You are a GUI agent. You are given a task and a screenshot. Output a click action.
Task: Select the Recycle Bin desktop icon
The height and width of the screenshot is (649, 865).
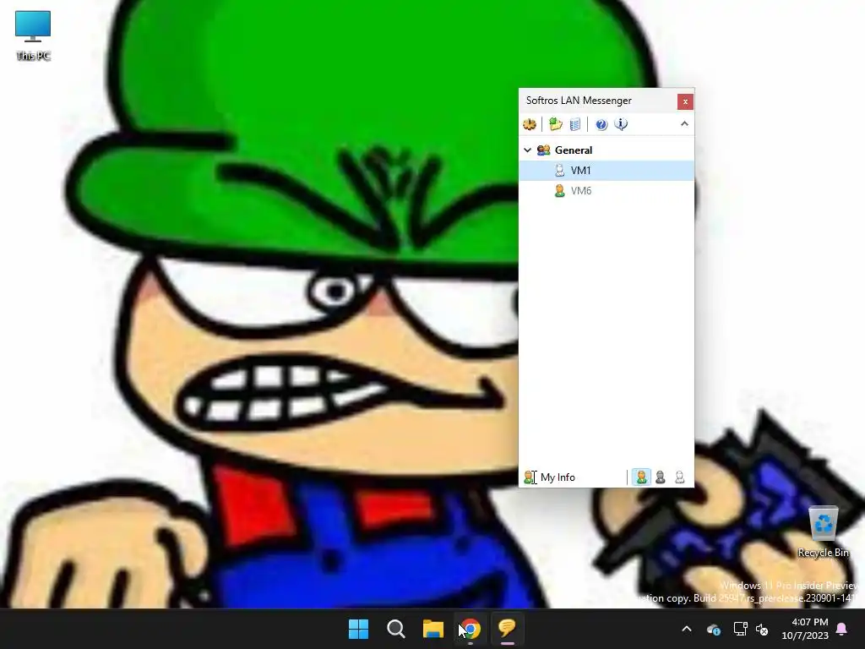[823, 532]
